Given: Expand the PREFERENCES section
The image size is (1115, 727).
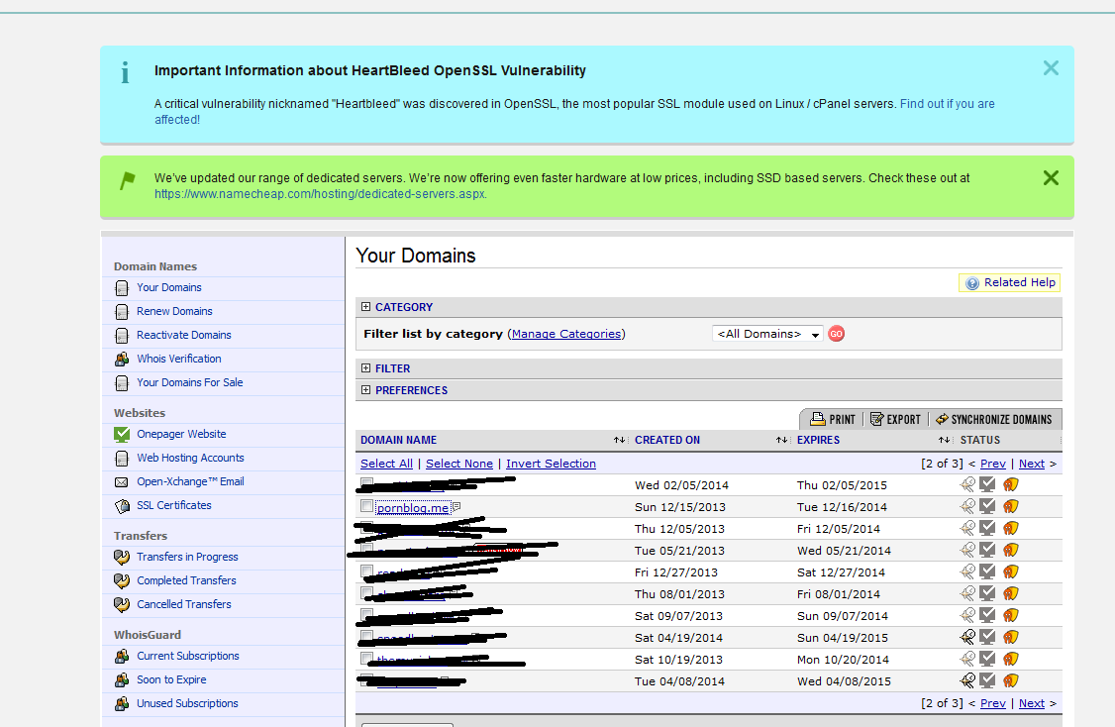Looking at the screenshot, I should tap(365, 390).
